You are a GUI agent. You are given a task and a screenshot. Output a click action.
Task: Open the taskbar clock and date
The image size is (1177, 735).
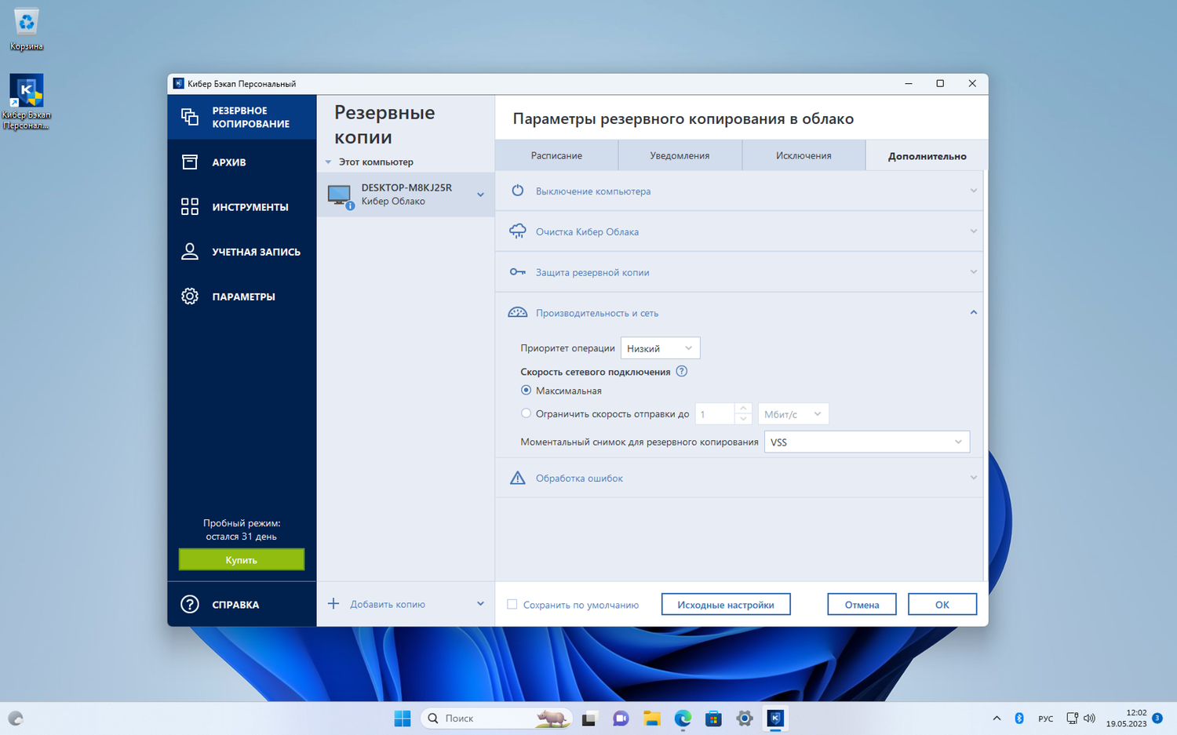(1126, 718)
